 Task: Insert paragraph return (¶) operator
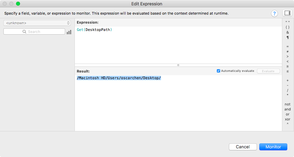[x=287, y=38]
